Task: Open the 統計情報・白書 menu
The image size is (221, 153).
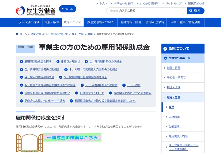Action: [131, 22]
